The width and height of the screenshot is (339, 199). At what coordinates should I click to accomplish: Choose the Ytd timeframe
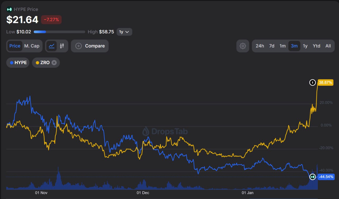316,46
